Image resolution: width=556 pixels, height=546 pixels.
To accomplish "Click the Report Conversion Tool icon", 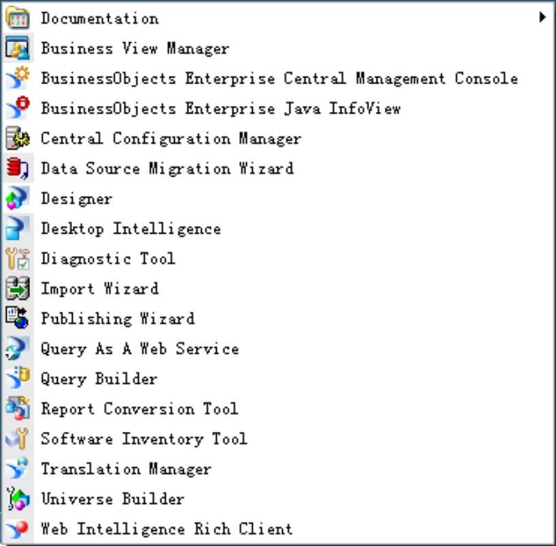I will coord(17,409).
